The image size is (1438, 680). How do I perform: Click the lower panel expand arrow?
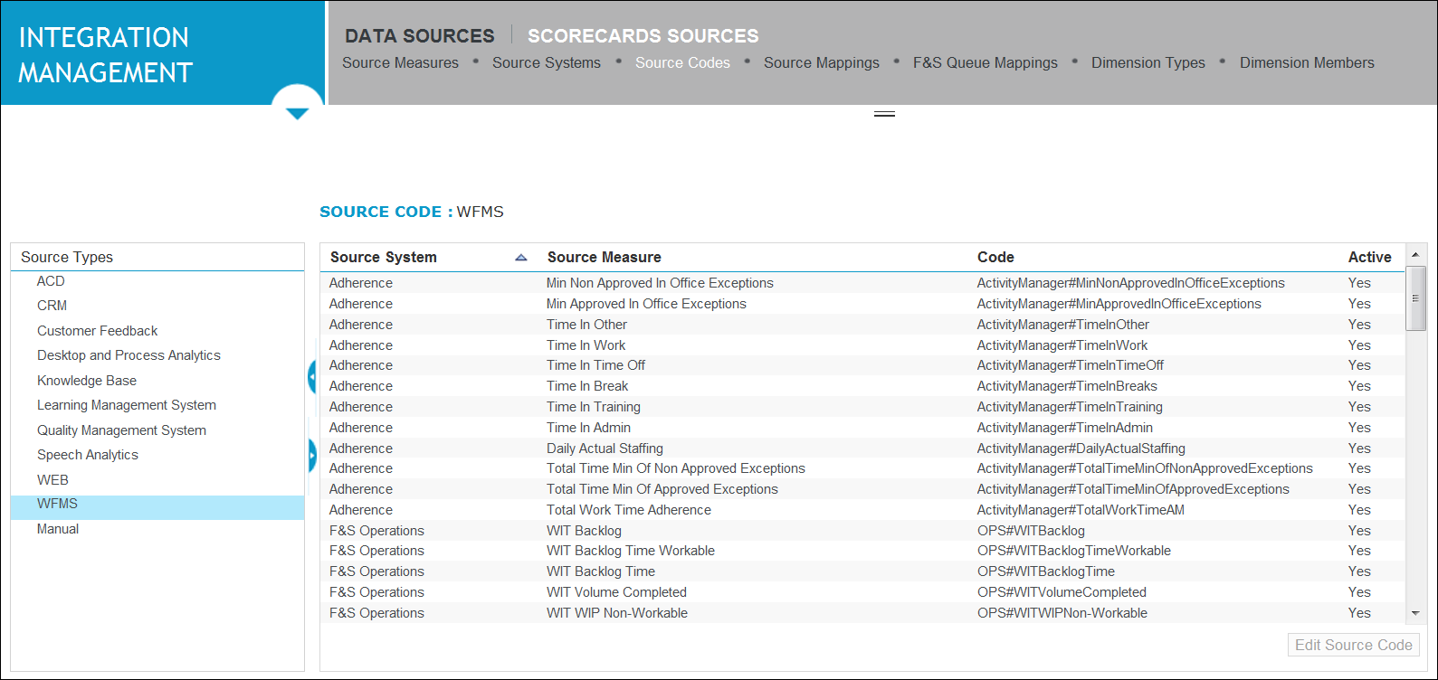[312, 455]
